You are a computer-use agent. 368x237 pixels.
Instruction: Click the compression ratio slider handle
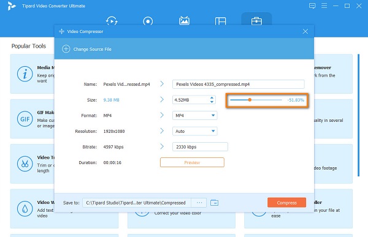[250, 100]
